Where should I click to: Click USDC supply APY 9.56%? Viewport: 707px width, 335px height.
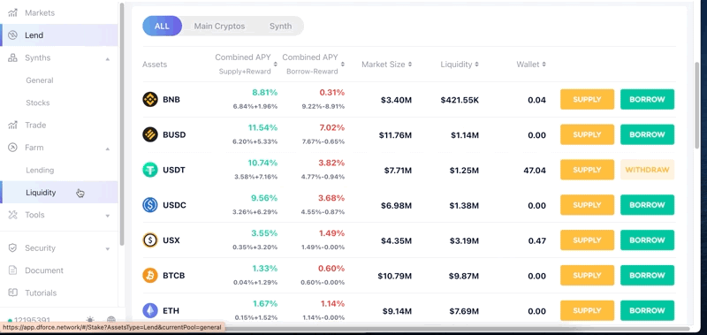264,198
